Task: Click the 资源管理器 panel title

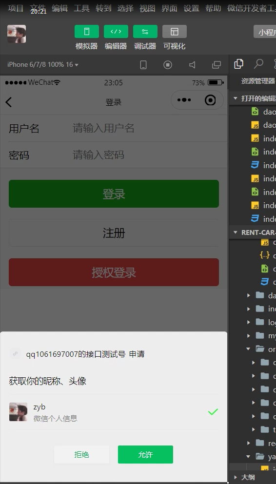Action: tap(258, 81)
